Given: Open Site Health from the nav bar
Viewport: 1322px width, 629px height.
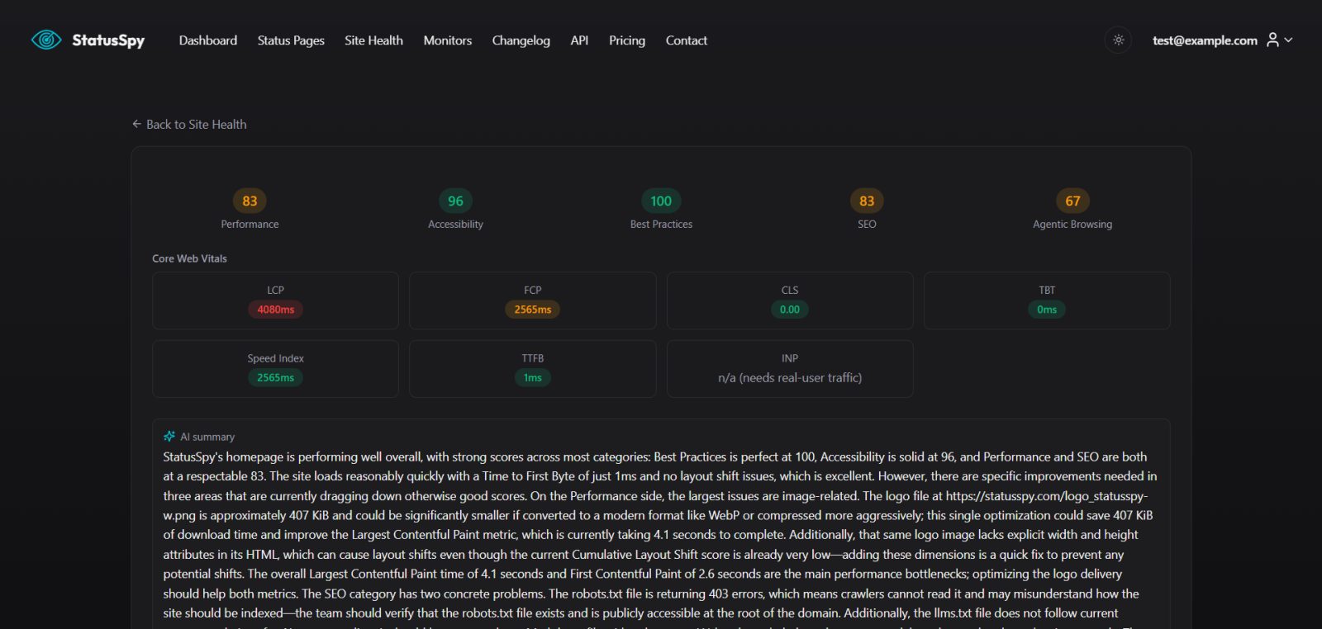Looking at the screenshot, I should pos(373,40).
